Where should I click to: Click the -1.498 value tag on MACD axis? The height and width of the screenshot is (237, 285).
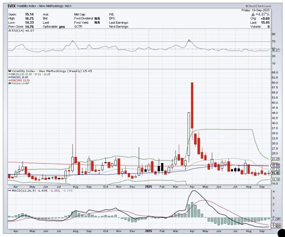(x=275, y=227)
